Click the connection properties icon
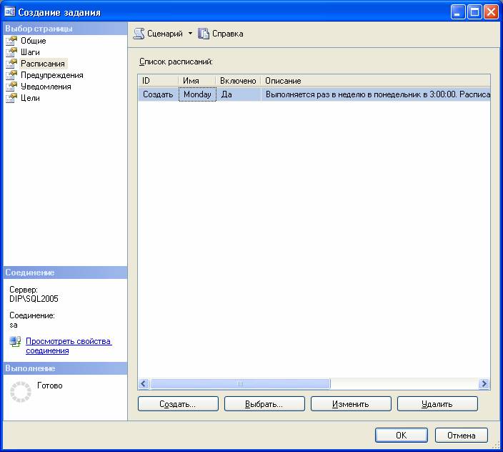503x452 pixels. tap(15, 342)
